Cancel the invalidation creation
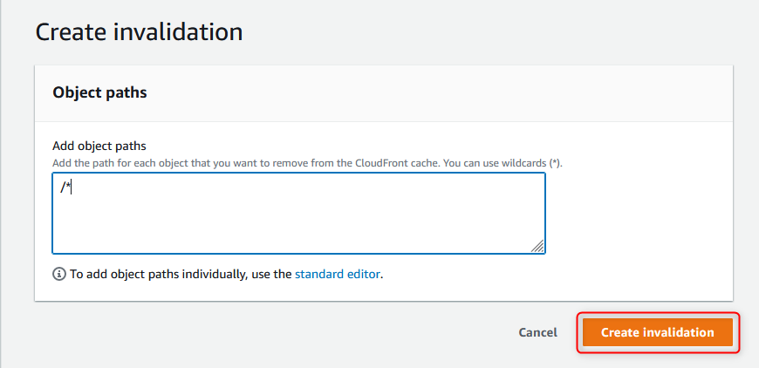Image resolution: width=759 pixels, height=368 pixels. (537, 333)
